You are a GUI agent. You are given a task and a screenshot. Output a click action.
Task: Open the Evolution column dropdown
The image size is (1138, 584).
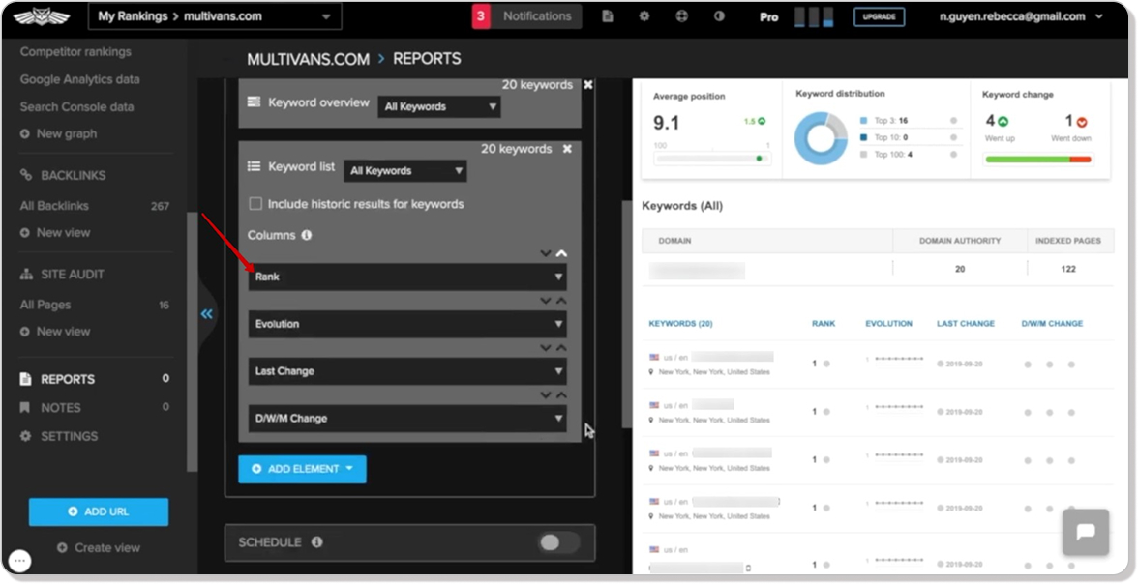(x=407, y=324)
